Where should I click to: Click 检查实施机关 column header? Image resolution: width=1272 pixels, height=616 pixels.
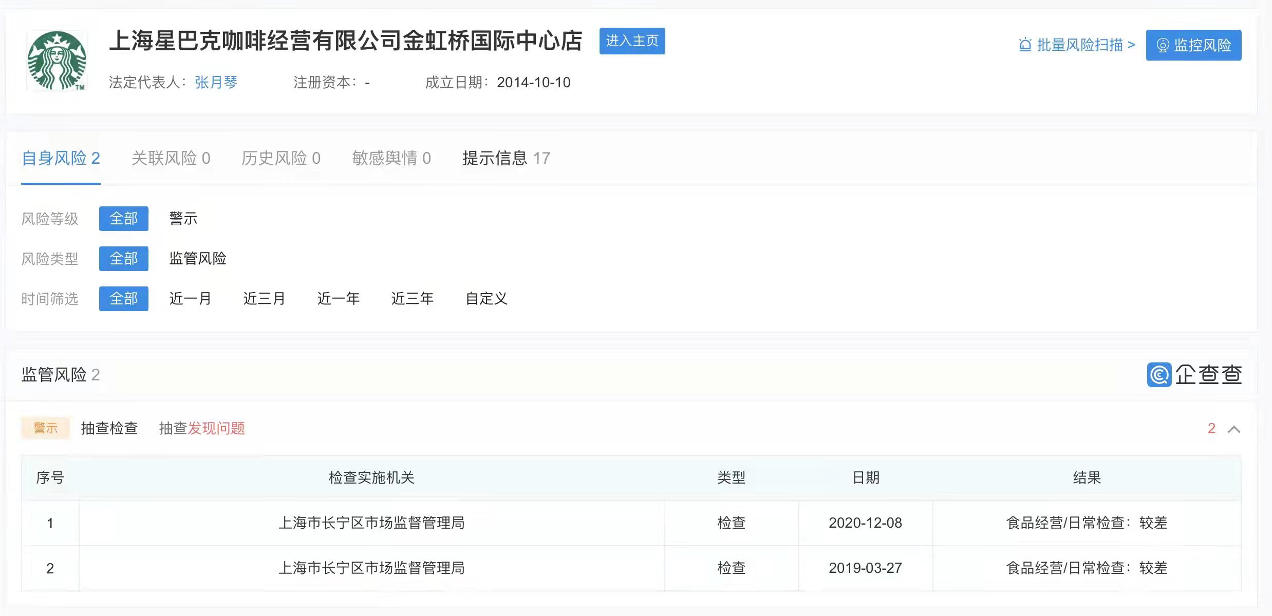[371, 477]
